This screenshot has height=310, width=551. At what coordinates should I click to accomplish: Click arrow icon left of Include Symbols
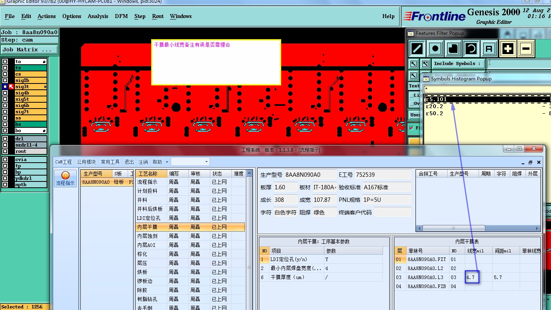pos(414,63)
